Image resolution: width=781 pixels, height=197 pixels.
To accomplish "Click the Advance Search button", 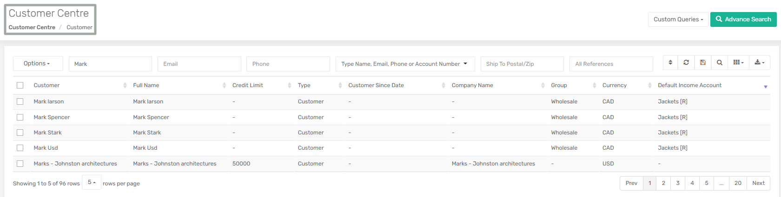I will [743, 19].
